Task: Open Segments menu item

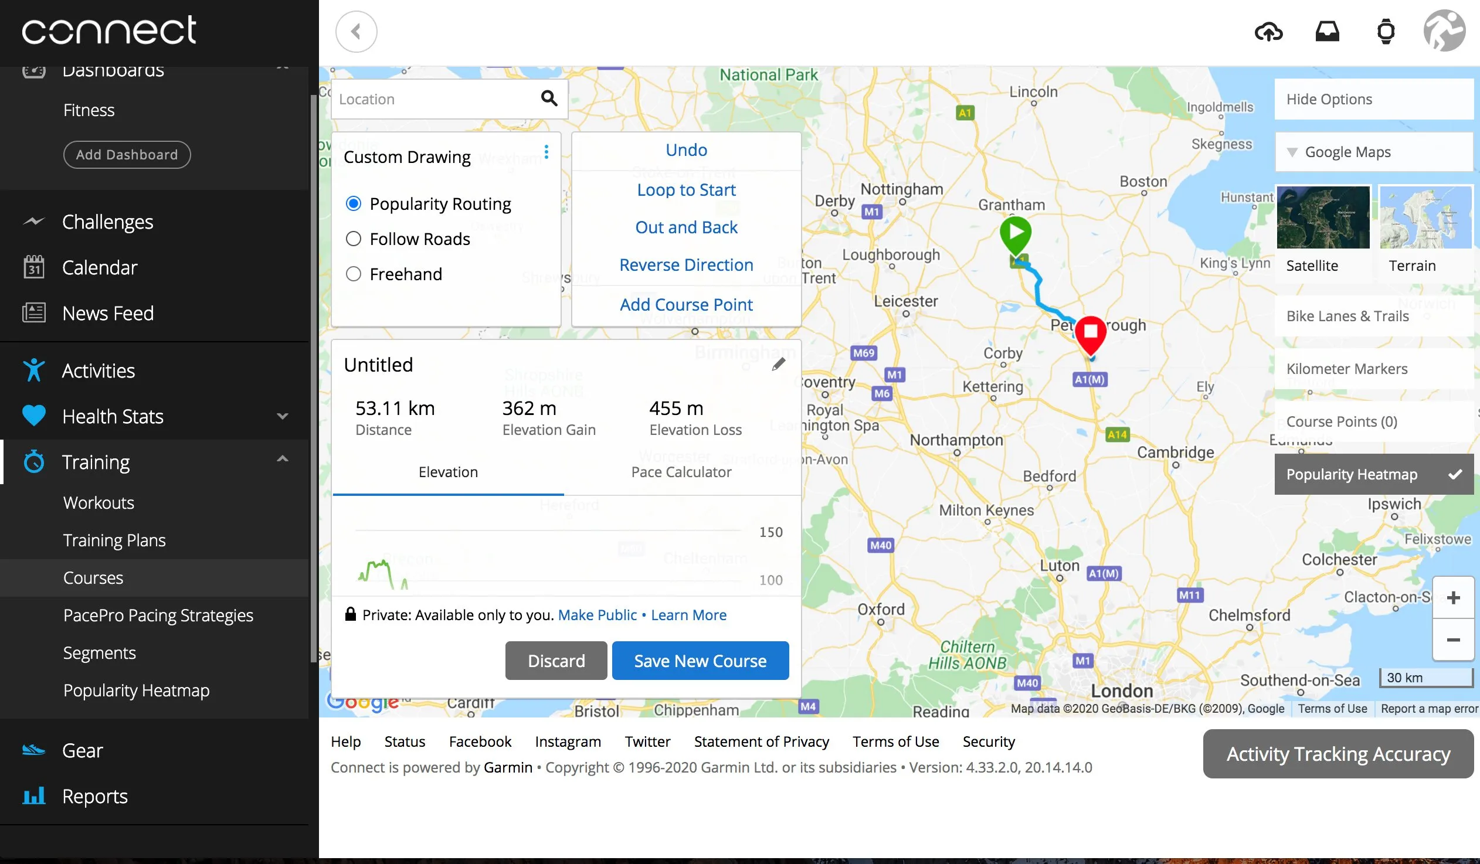Action: point(99,654)
